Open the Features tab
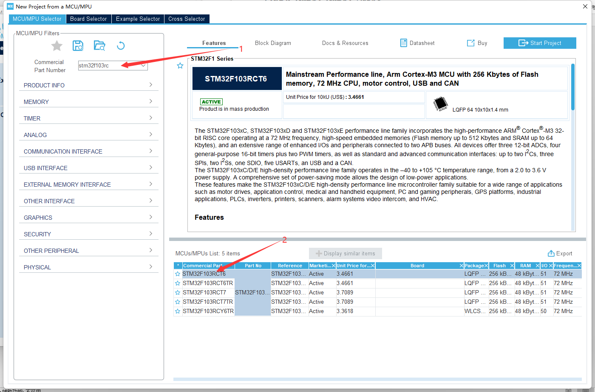595x392 pixels. [x=214, y=43]
